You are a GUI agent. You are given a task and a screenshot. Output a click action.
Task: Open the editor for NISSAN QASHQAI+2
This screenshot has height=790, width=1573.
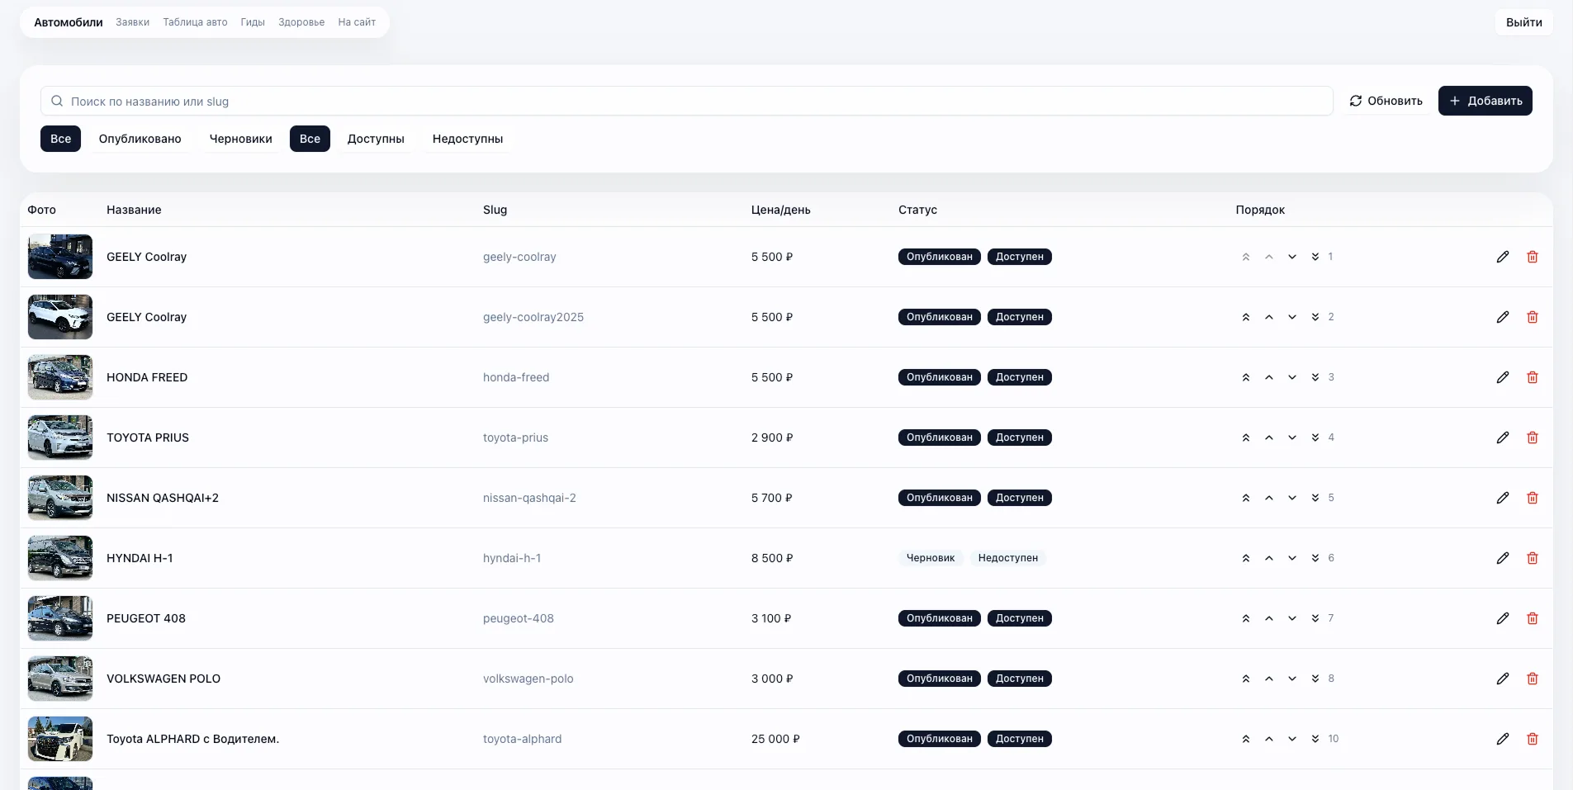click(1503, 498)
